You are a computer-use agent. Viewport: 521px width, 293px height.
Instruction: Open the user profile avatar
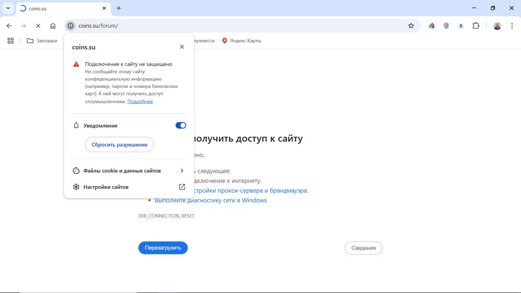click(x=497, y=26)
